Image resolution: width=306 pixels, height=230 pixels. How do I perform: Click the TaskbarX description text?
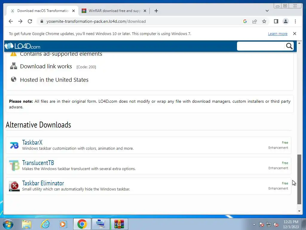[78, 149]
